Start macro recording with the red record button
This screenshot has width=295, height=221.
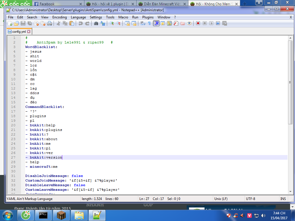(x=198, y=23)
